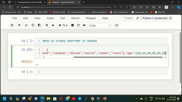Open browser extensions puzzle icon
Viewport: 182px width, 102px height.
pos(134,7)
